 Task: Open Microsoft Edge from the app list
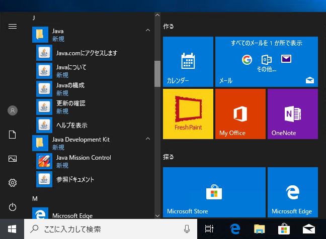coord(93,213)
